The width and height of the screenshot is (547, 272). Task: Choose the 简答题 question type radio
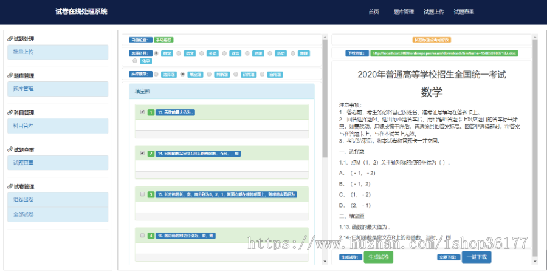(235, 74)
